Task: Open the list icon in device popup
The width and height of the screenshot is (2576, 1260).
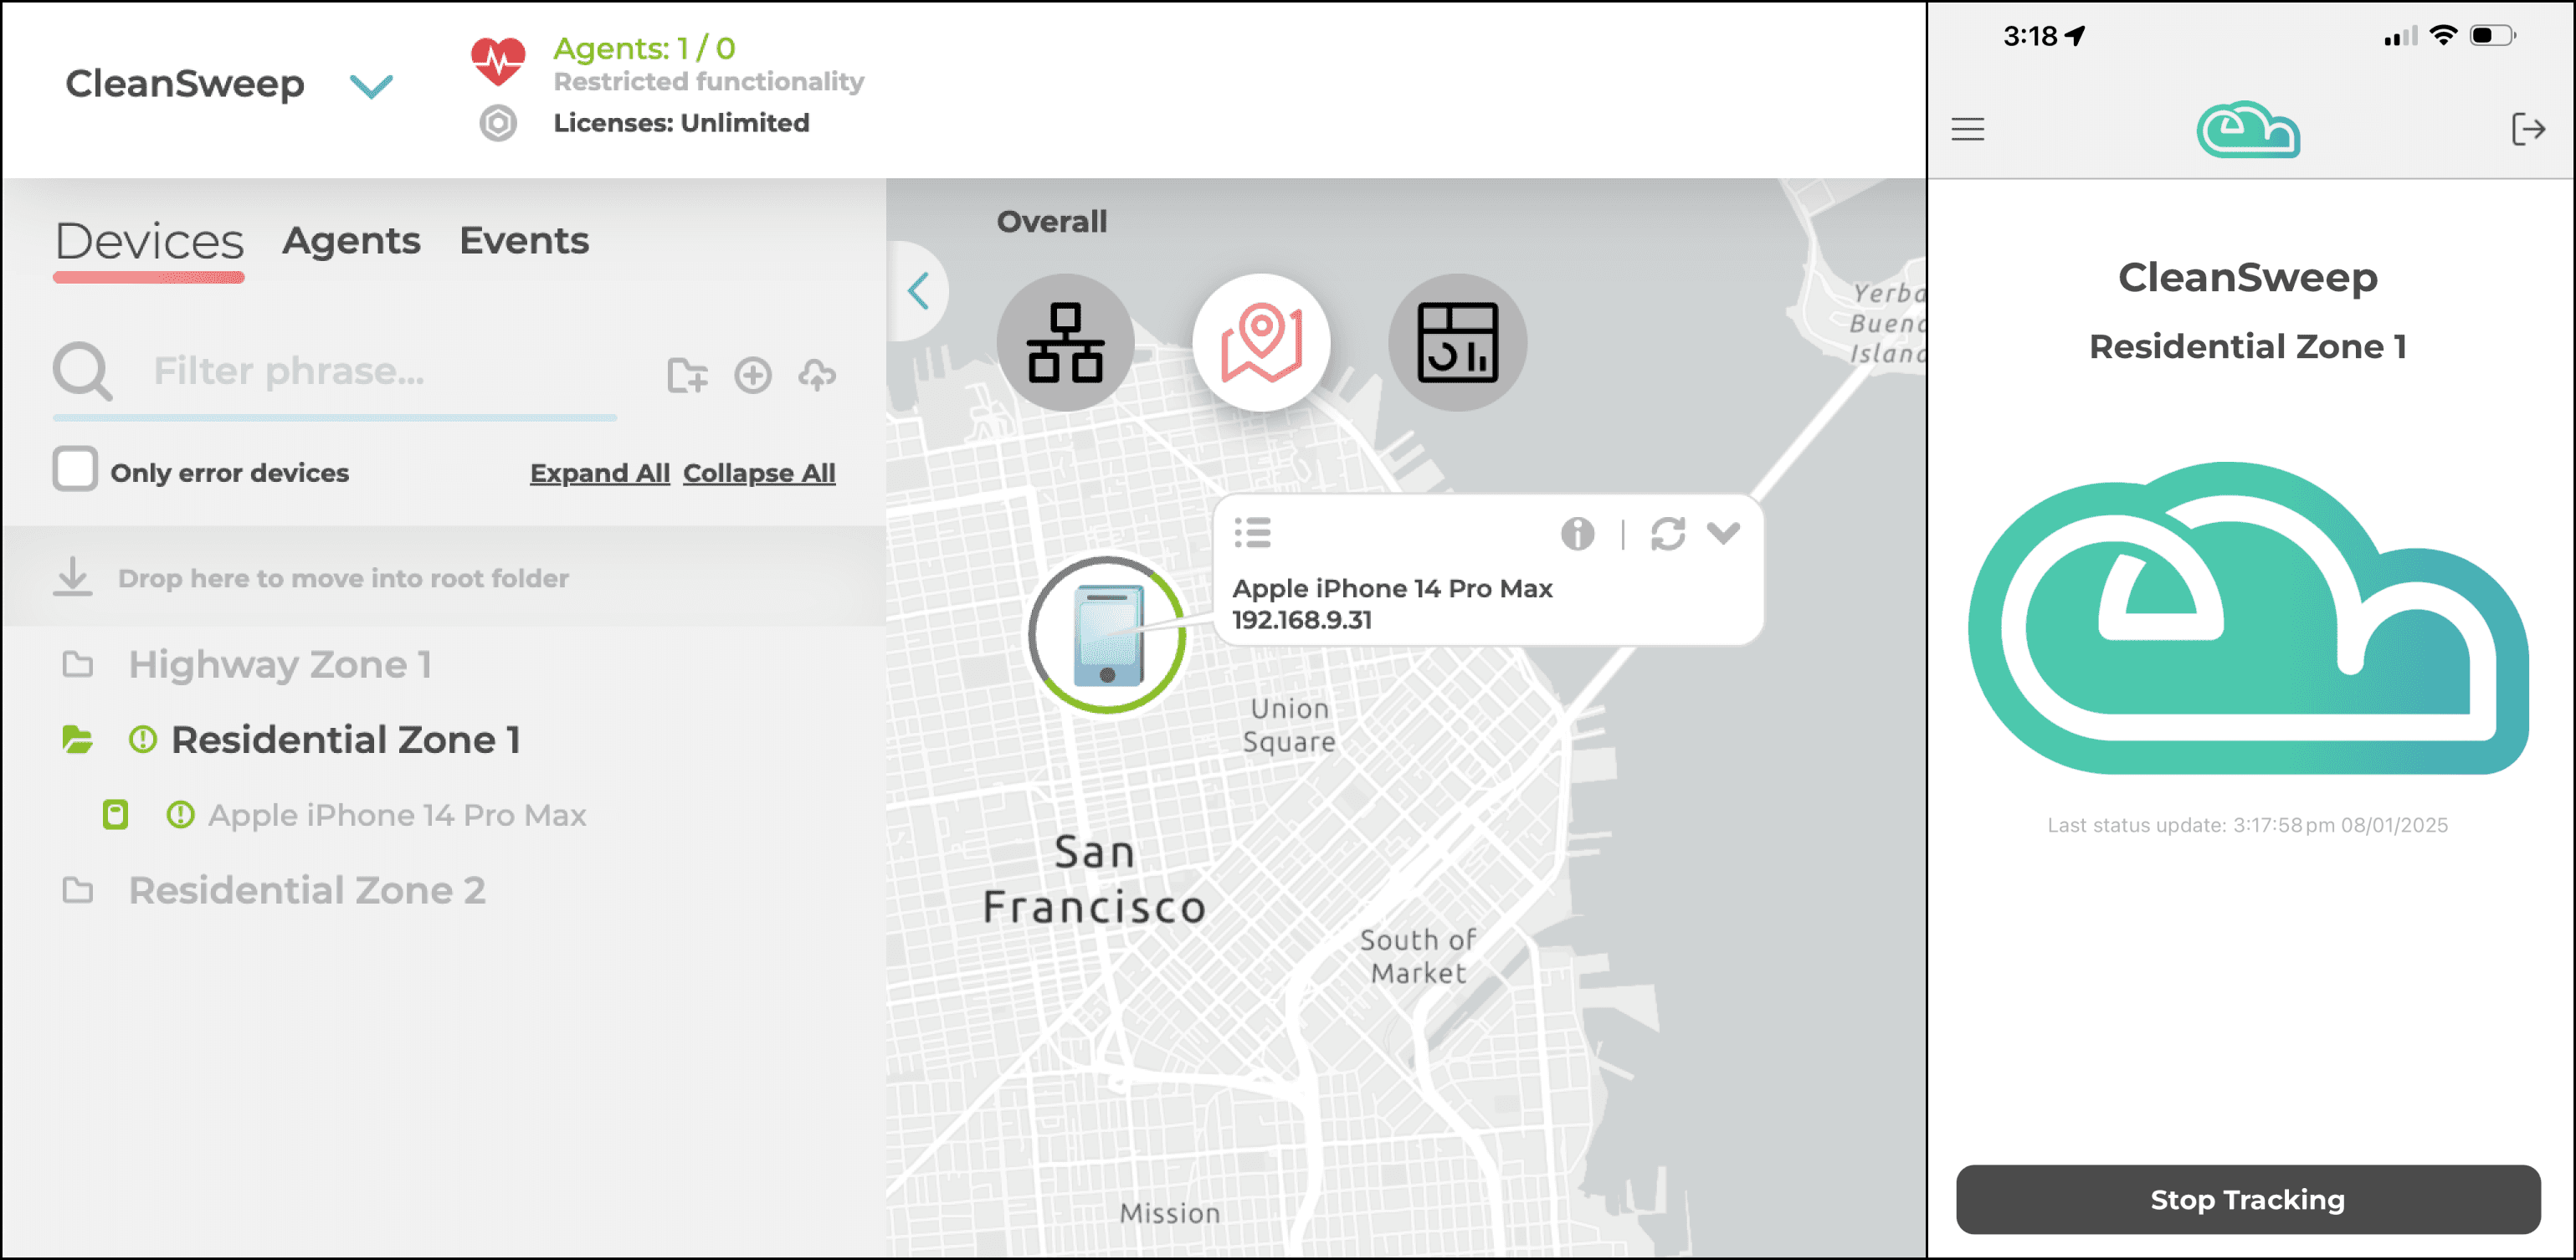Action: pyautogui.click(x=1252, y=533)
